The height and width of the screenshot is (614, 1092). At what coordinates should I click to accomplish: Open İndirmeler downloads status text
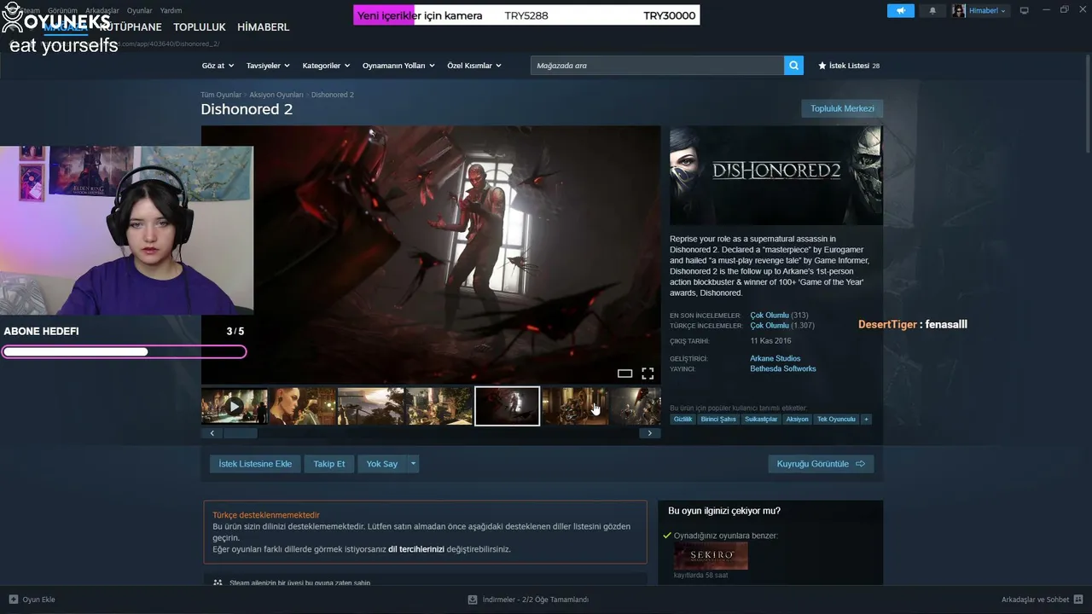click(x=536, y=600)
